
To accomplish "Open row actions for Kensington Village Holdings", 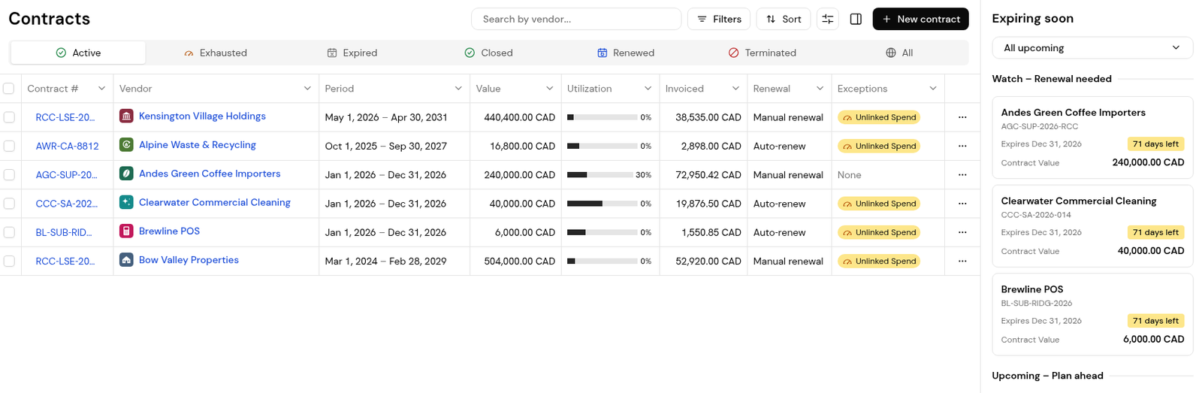I will (962, 117).
